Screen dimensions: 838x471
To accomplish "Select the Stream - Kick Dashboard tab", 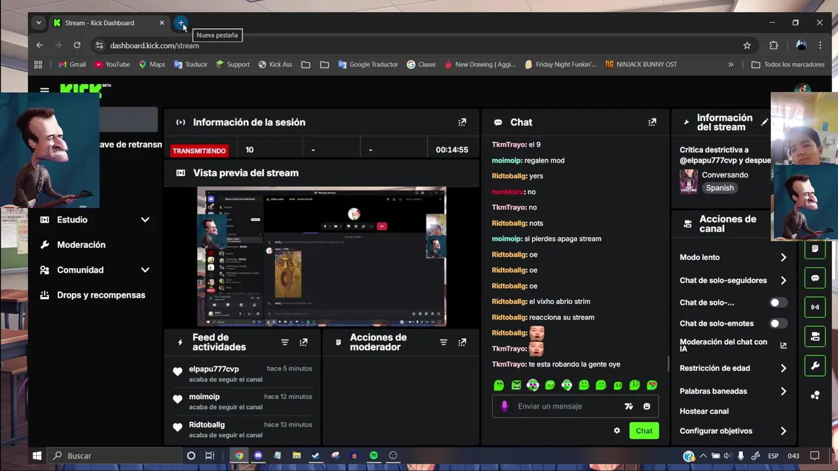I will [109, 23].
